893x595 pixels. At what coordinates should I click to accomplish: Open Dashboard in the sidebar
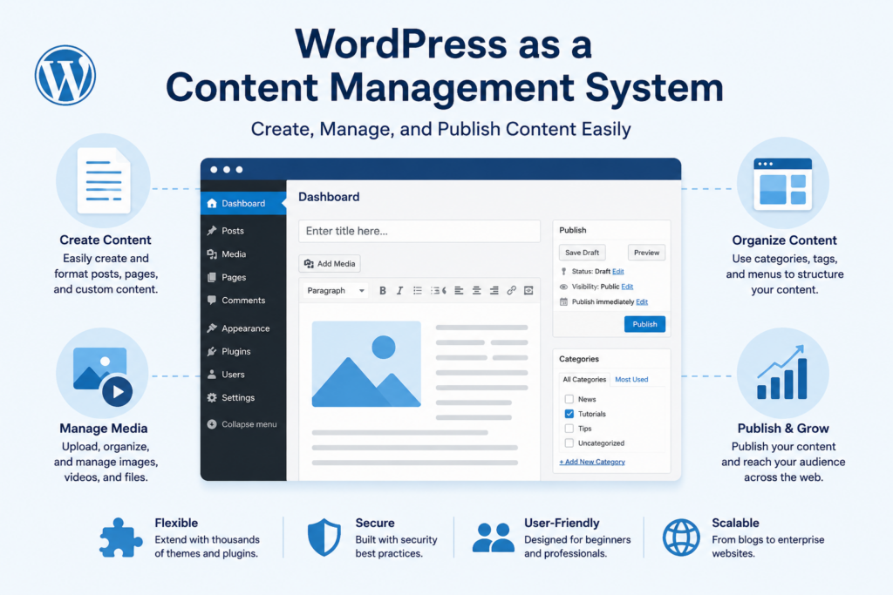tap(243, 203)
